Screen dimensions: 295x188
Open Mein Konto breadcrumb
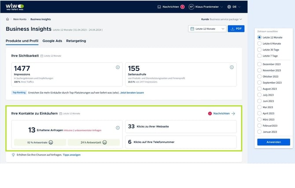click(x=20, y=19)
